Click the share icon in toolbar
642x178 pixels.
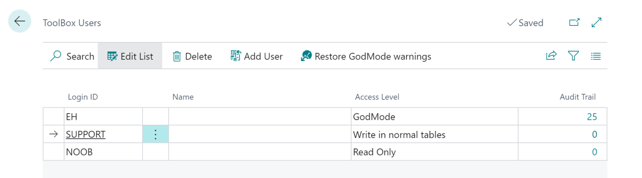(x=551, y=56)
